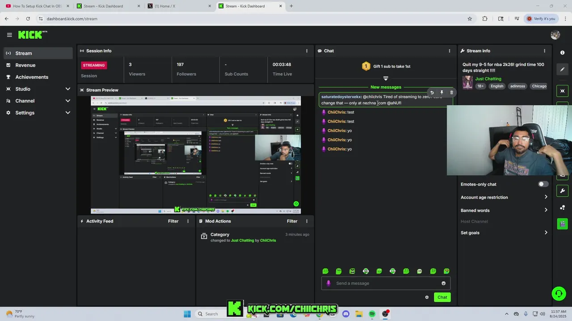Image resolution: width=572 pixels, height=321 pixels.
Task: Toggle the Emotes-only chat switch
Action: (x=543, y=184)
